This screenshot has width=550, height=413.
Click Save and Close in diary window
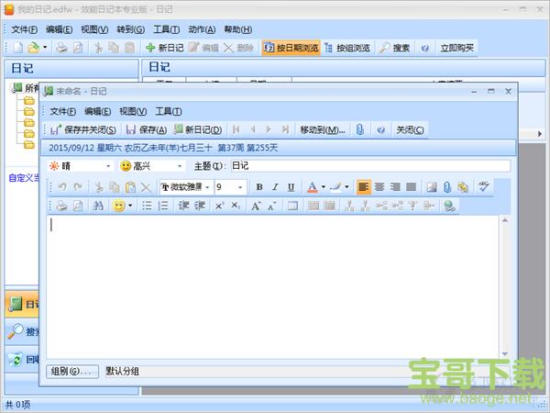83,129
